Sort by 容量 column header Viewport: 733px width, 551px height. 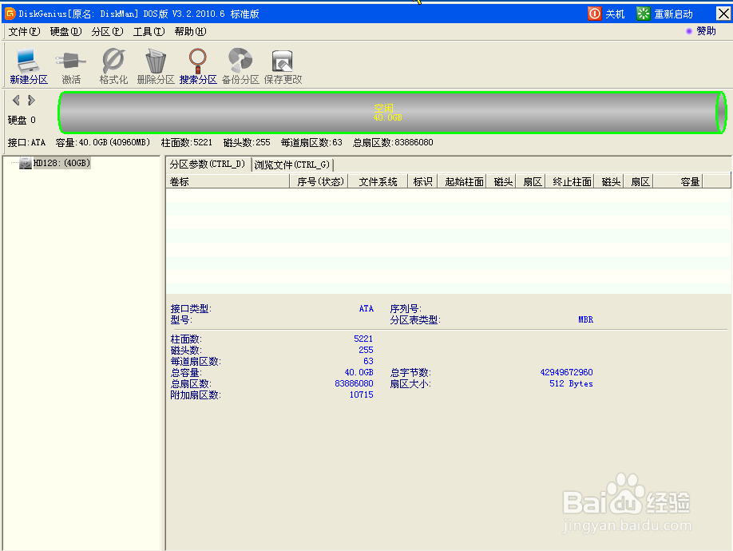pyautogui.click(x=678, y=182)
